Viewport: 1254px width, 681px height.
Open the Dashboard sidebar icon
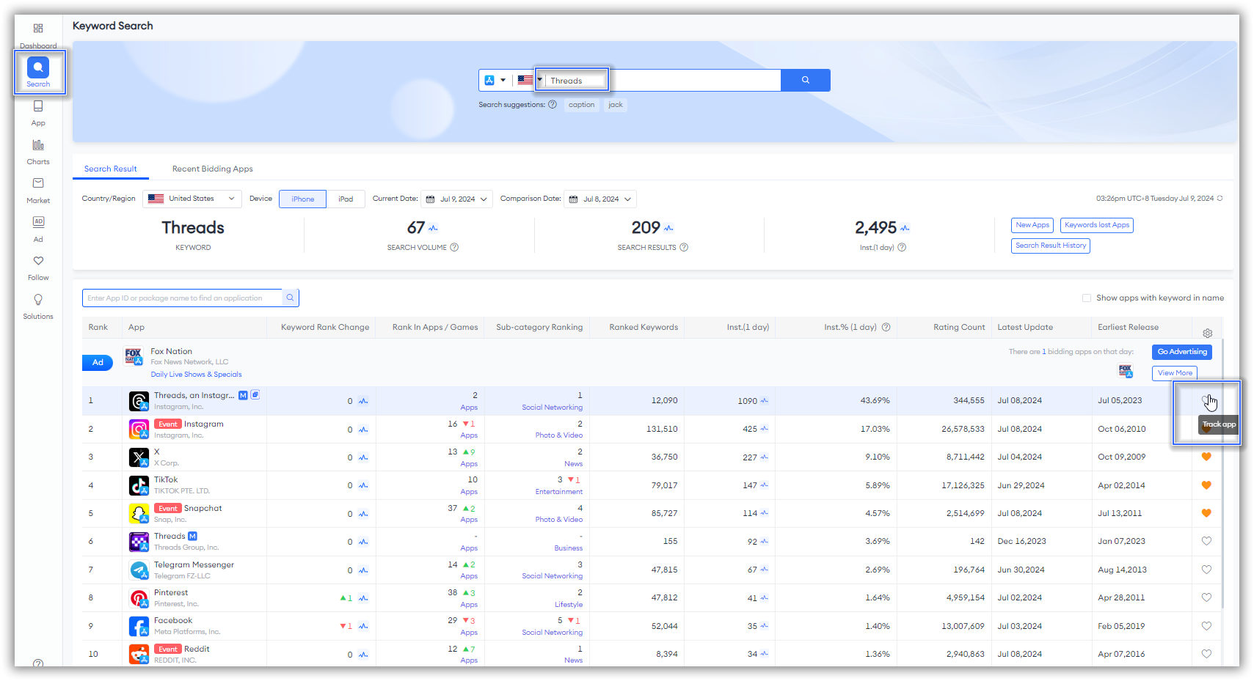pos(38,29)
